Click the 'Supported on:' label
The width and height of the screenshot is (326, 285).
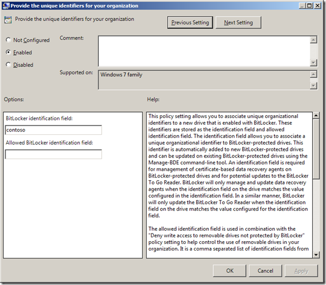76,73
